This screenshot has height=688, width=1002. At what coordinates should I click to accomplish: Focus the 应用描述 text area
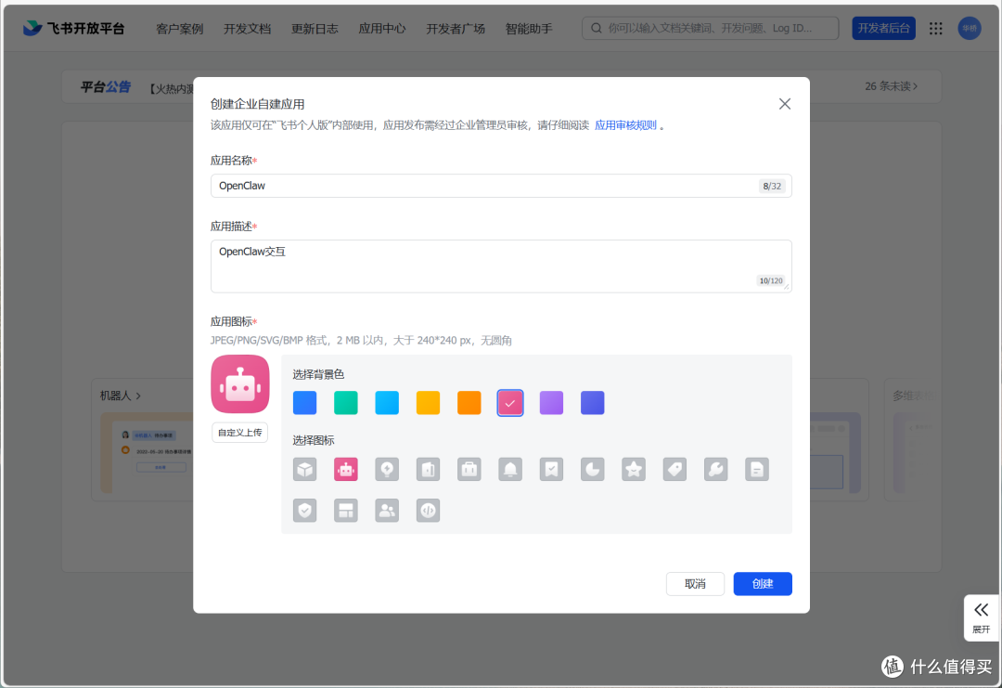501,266
